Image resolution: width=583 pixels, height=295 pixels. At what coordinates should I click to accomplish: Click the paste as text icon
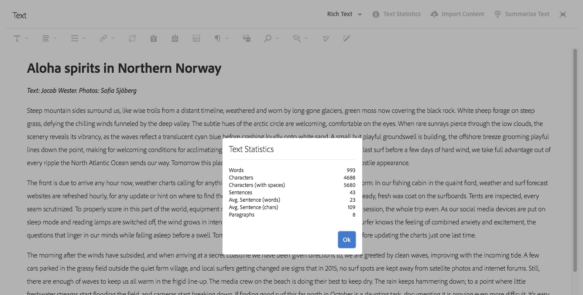coord(154,38)
